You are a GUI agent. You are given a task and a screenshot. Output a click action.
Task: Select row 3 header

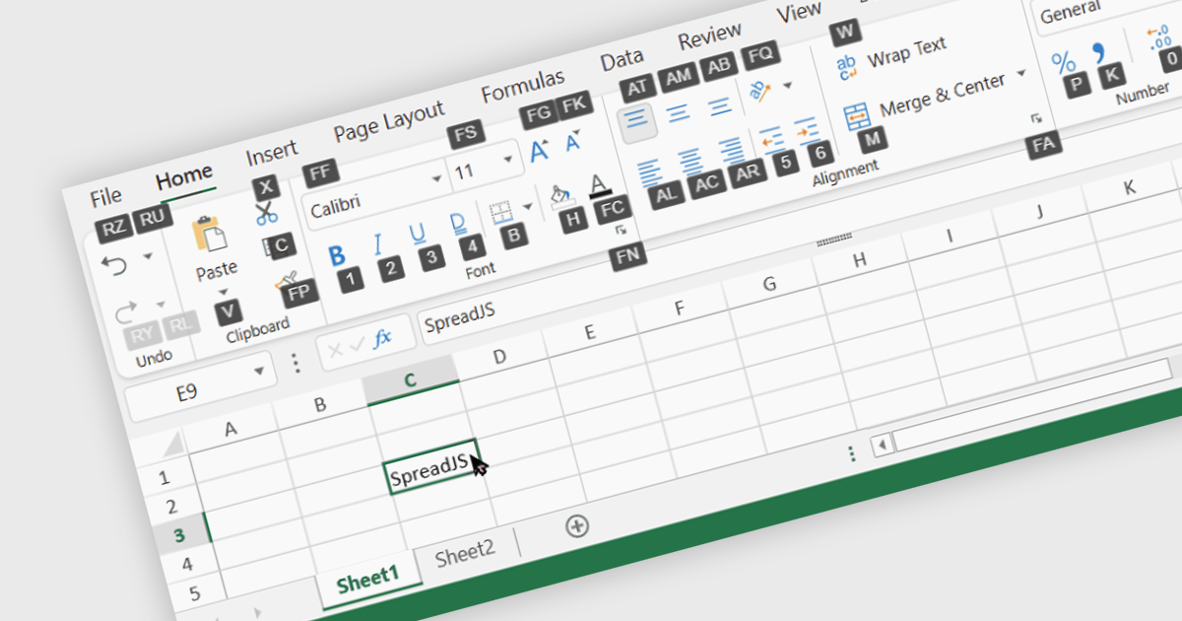(x=178, y=535)
